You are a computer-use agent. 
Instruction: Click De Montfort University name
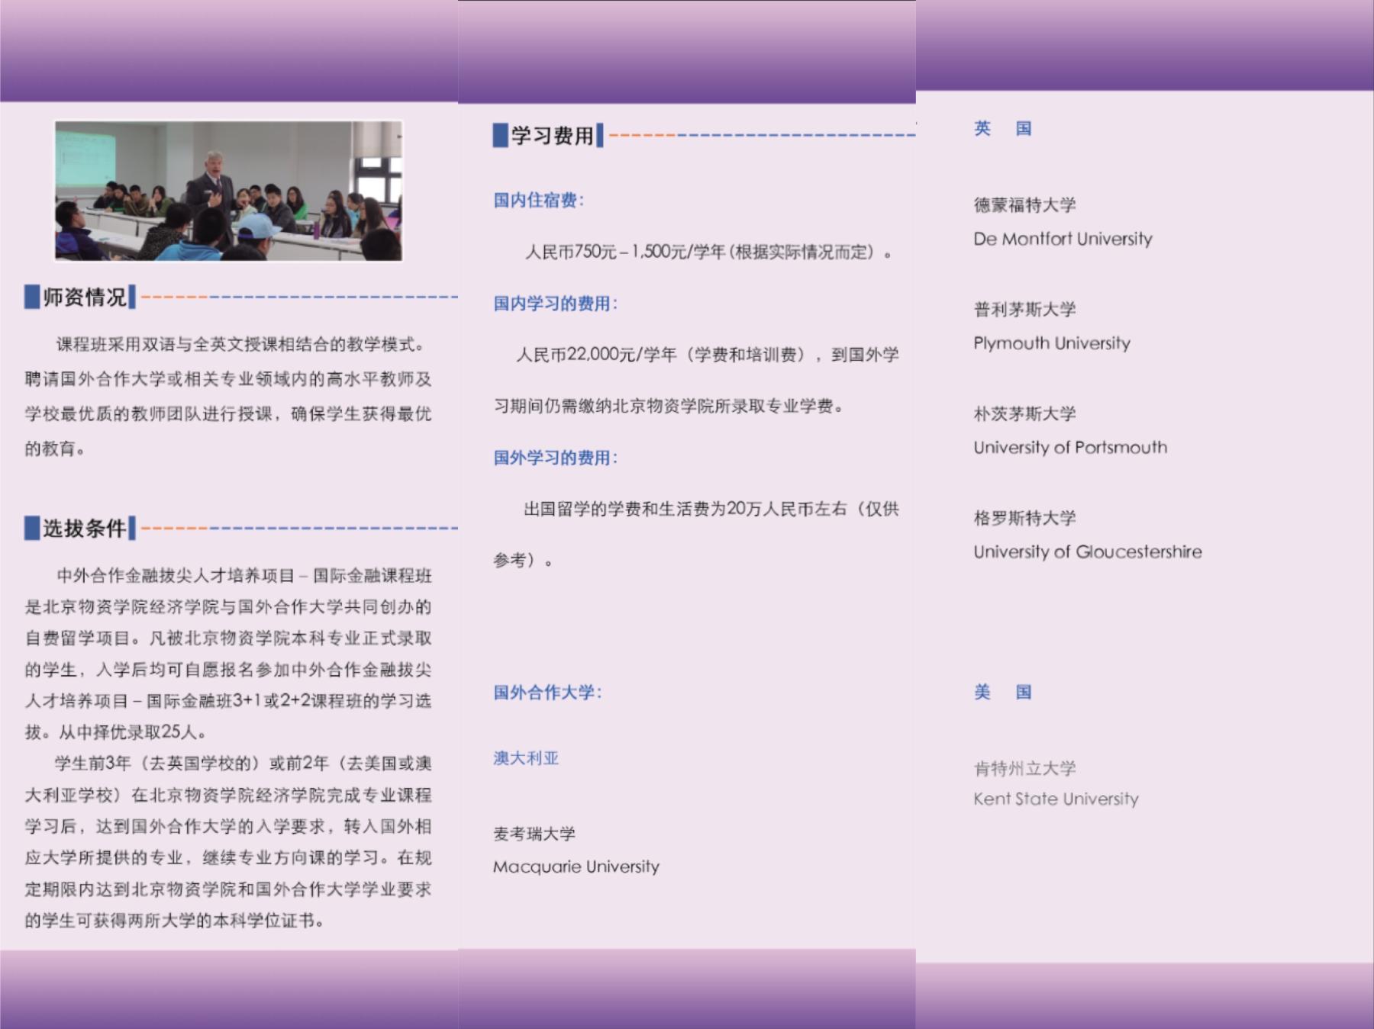click(x=1063, y=239)
